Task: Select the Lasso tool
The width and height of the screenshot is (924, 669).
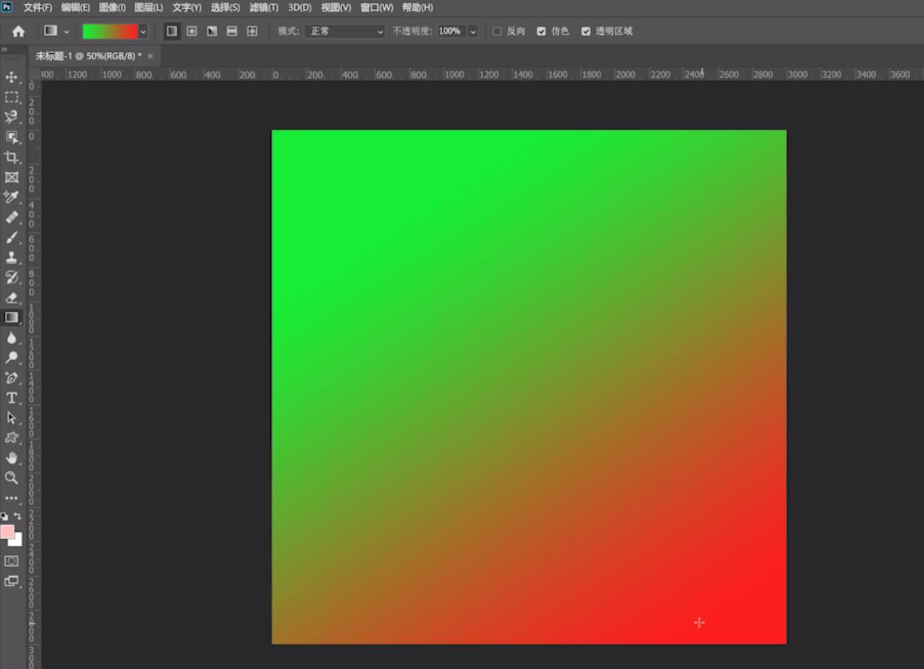Action: (x=12, y=117)
